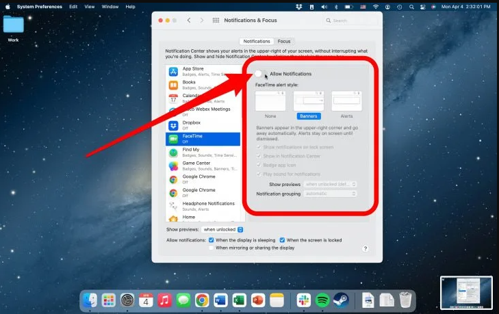Viewport: 499px width, 314px height.
Task: Open Spotify from the Dock
Action: coord(322,300)
